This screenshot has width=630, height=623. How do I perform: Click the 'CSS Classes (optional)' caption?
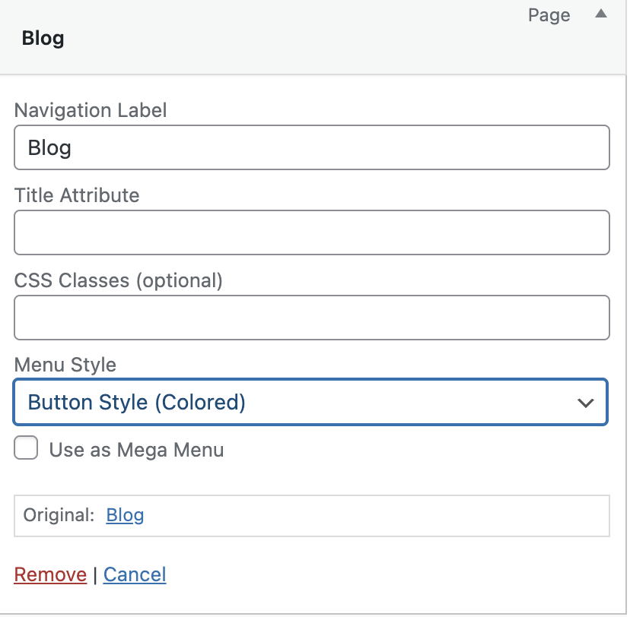click(118, 280)
